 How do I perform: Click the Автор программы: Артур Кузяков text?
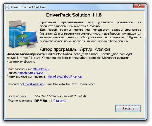[x=75, y=49]
